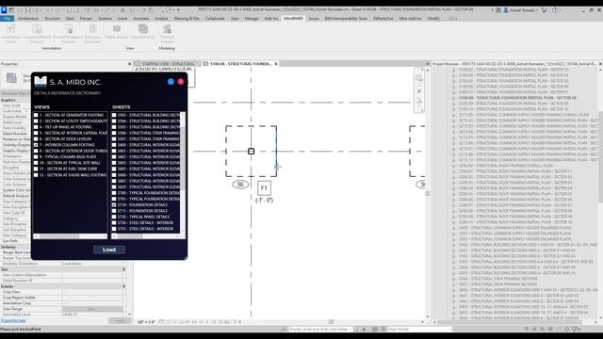603x339 pixels.
Task: Open the Main Model design options dropdown
Action: tap(419, 329)
